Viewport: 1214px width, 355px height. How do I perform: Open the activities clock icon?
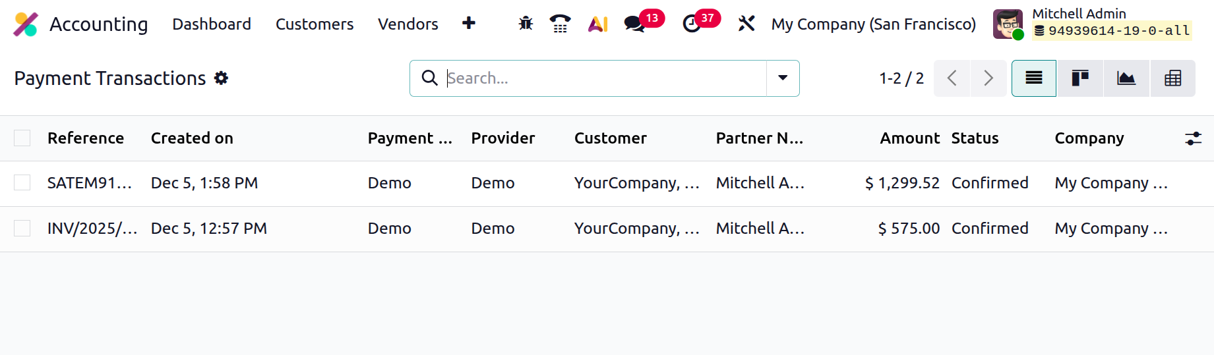point(692,24)
